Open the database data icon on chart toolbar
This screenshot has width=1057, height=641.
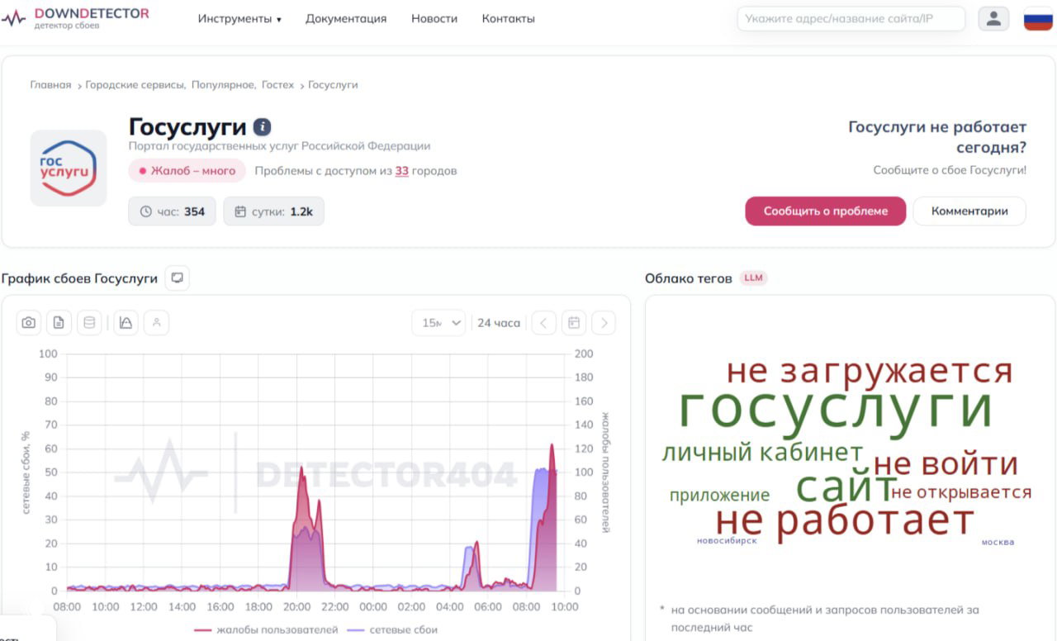tap(89, 322)
